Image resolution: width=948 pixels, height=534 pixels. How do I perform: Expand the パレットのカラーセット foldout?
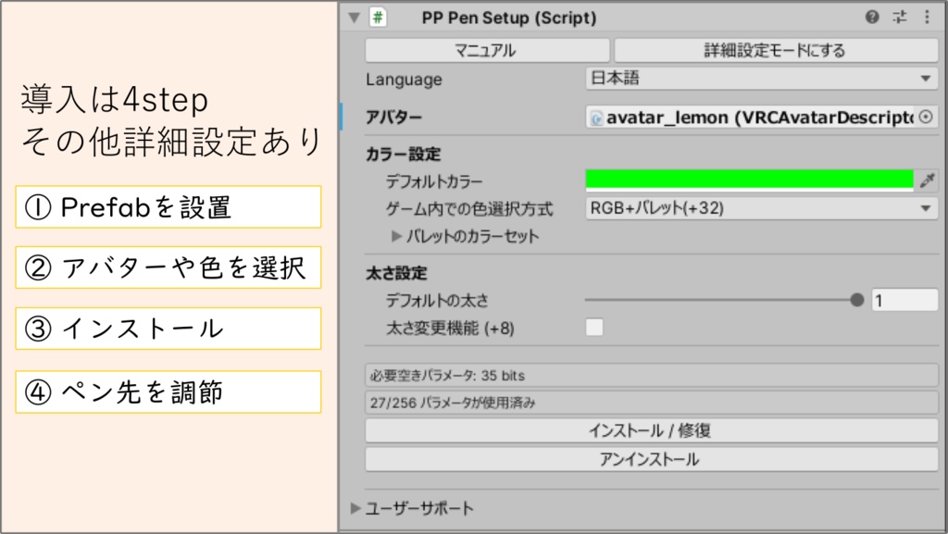[397, 236]
